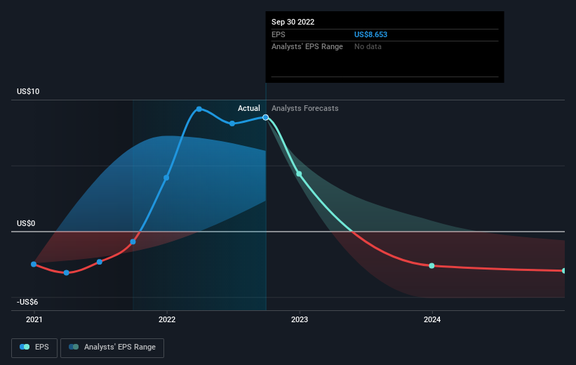Click the EPS data point at 2021 start

pyautogui.click(x=34, y=265)
